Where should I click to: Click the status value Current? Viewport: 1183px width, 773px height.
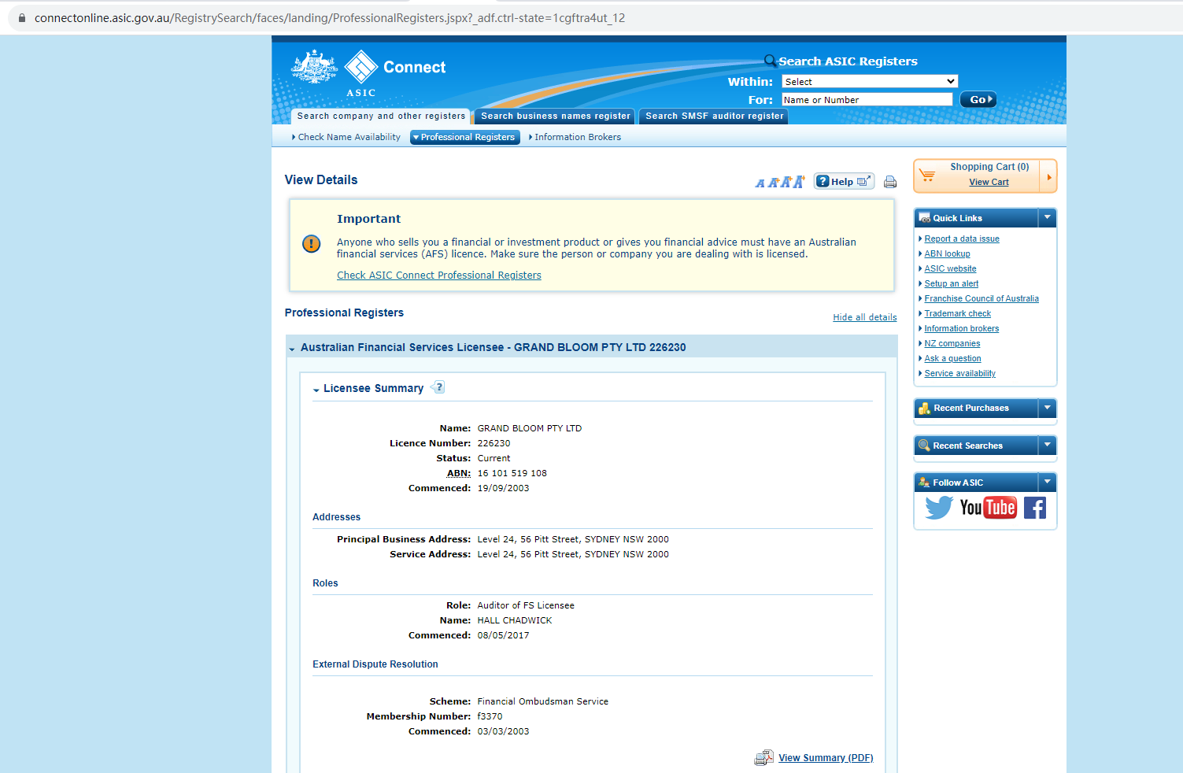[x=494, y=458]
